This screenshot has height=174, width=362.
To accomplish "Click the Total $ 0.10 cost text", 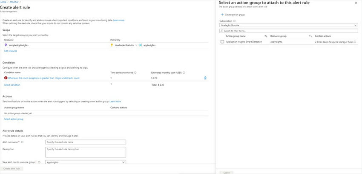I will coord(158,85).
